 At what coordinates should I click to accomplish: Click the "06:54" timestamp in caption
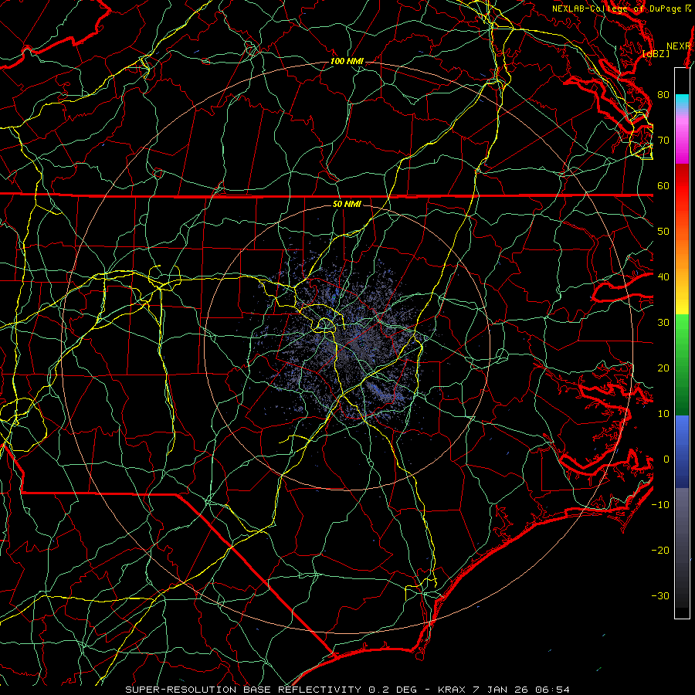pyautogui.click(x=554, y=690)
